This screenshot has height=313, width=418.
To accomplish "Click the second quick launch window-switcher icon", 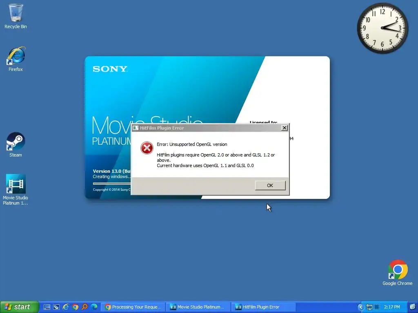I will [x=56, y=307].
